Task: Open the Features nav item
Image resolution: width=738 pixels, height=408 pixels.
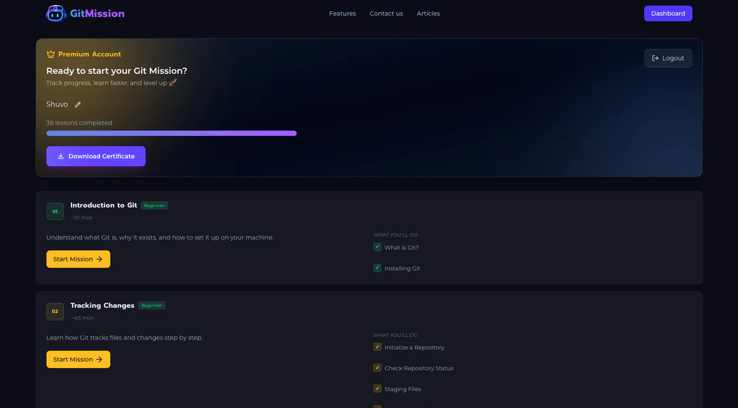Action: pos(342,13)
